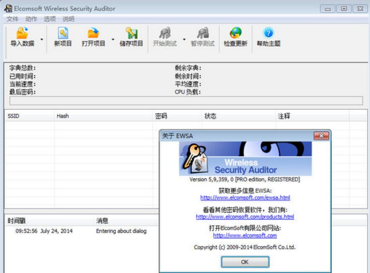Click the Wireless Security Auditor banner image
The width and height of the screenshot is (370, 273).
[245, 159]
